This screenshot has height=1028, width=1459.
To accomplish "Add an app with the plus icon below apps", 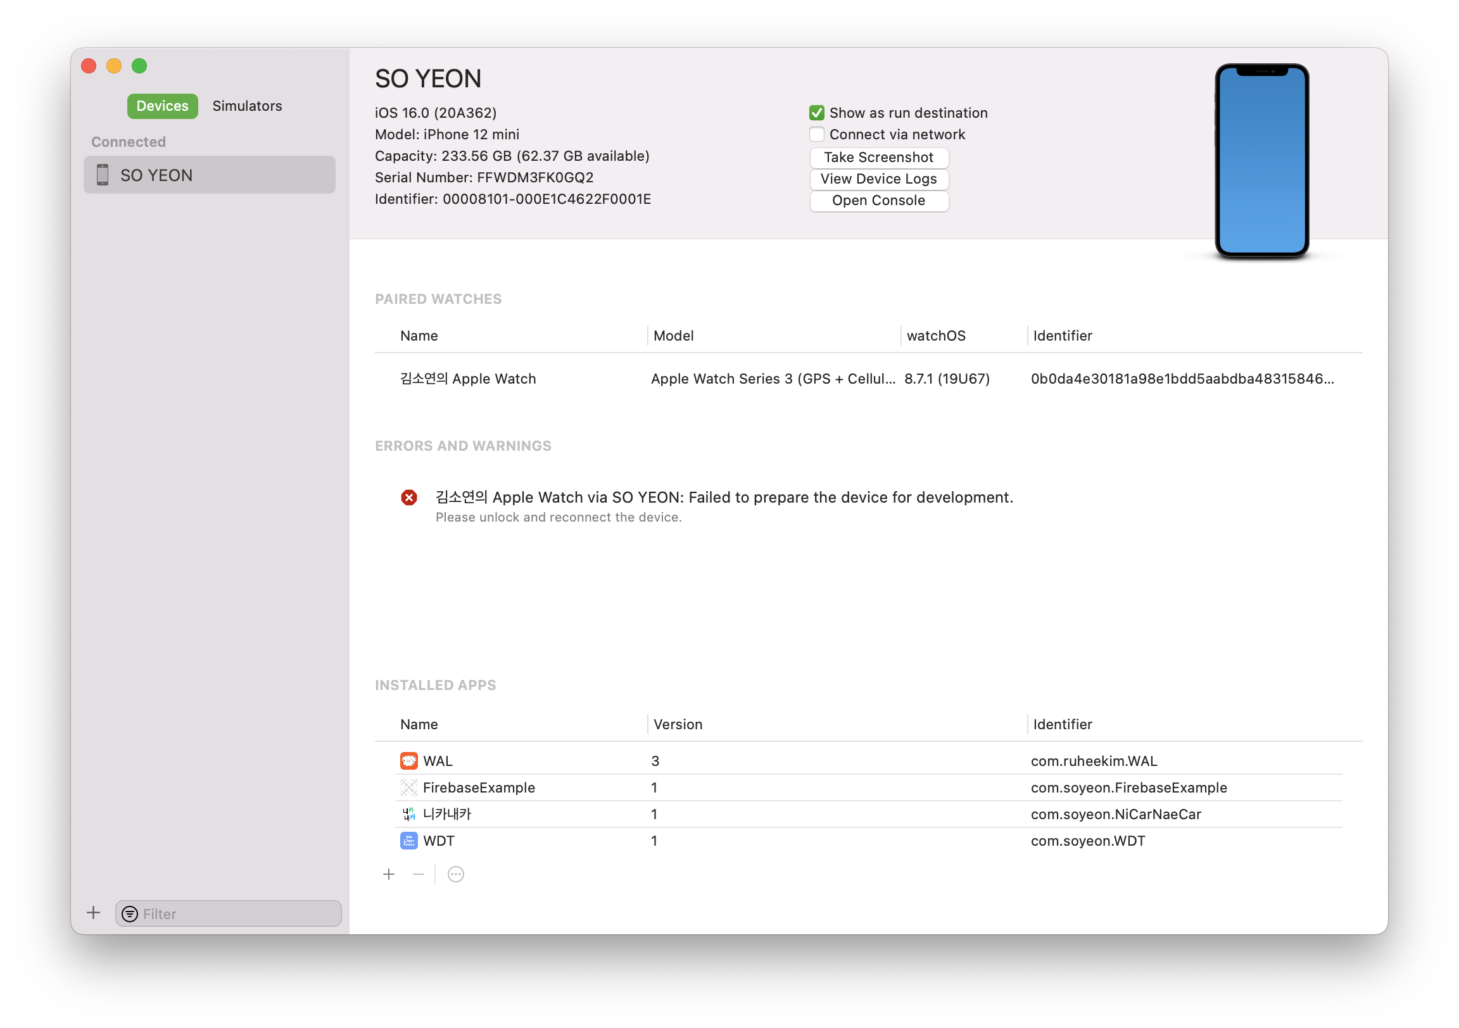I will [389, 874].
